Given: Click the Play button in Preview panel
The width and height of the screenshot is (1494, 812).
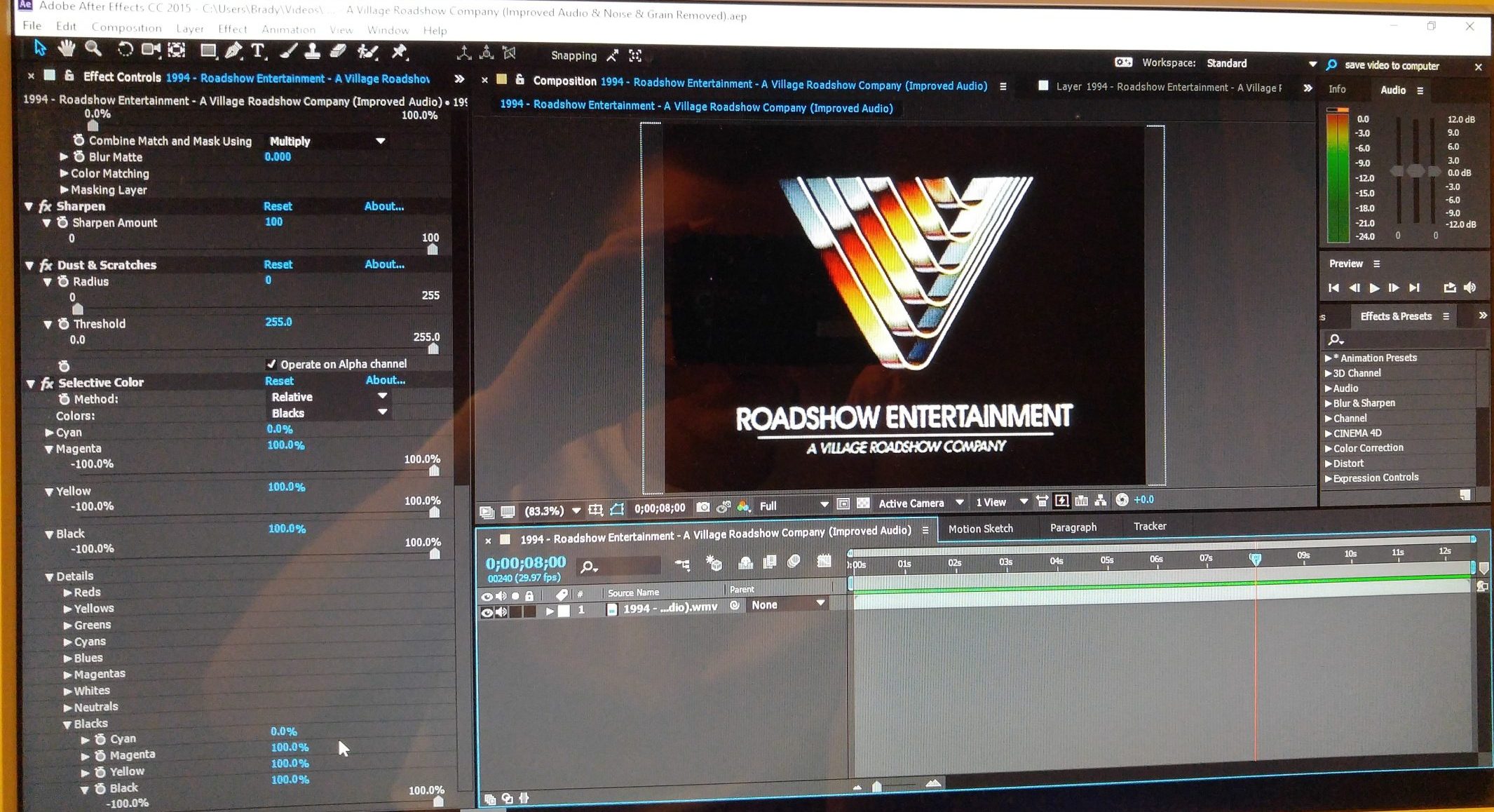Looking at the screenshot, I should pyautogui.click(x=1374, y=288).
